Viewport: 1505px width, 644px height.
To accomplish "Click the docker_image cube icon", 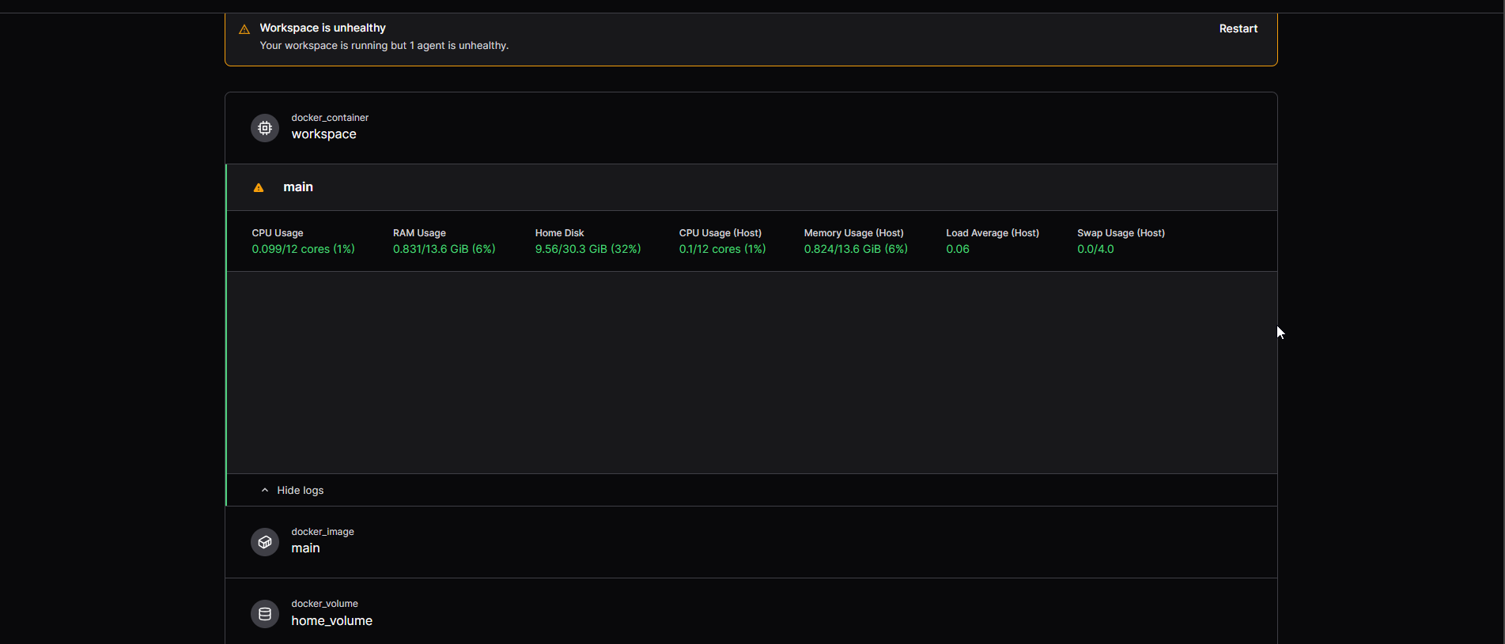I will pyautogui.click(x=265, y=542).
